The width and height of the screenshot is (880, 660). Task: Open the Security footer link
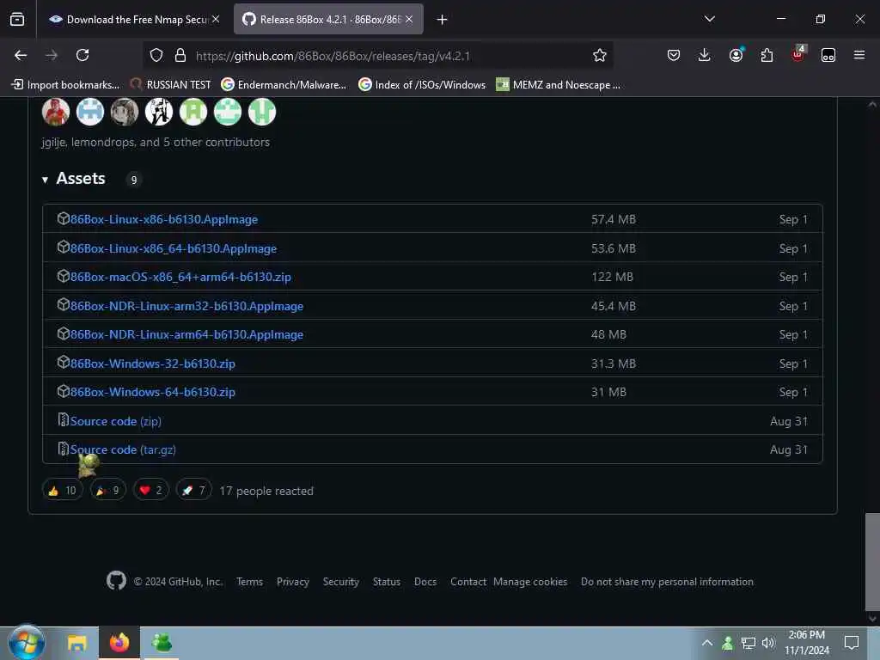340,582
